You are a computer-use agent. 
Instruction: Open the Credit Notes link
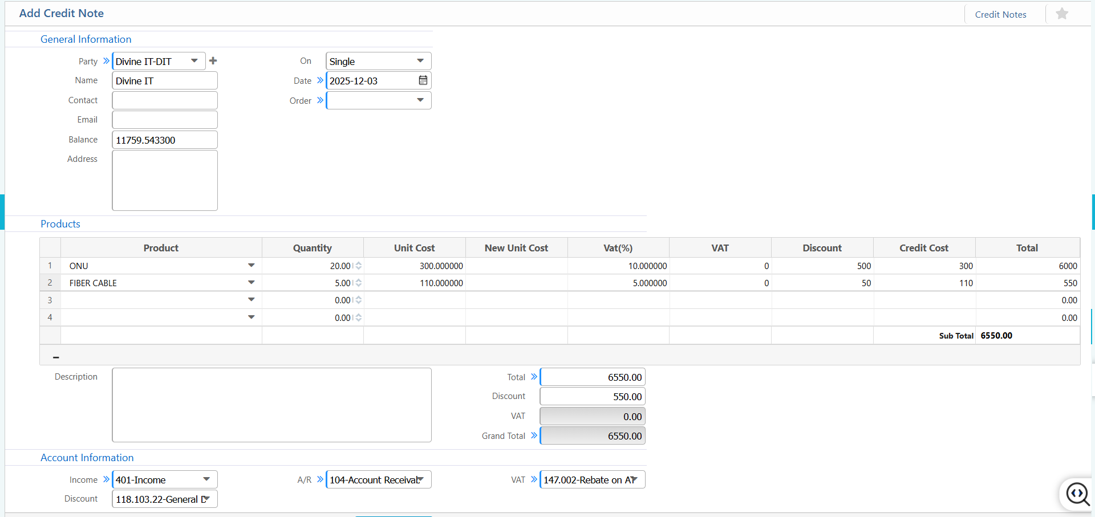click(x=1000, y=14)
